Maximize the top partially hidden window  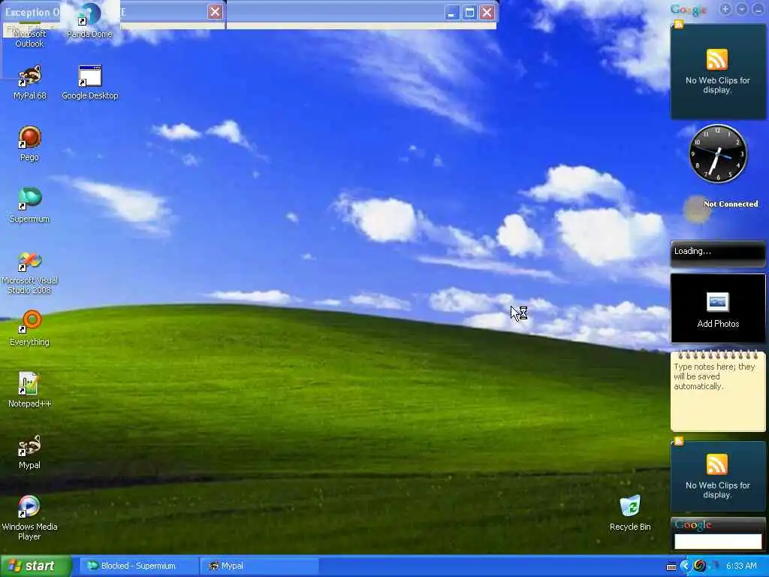click(469, 12)
